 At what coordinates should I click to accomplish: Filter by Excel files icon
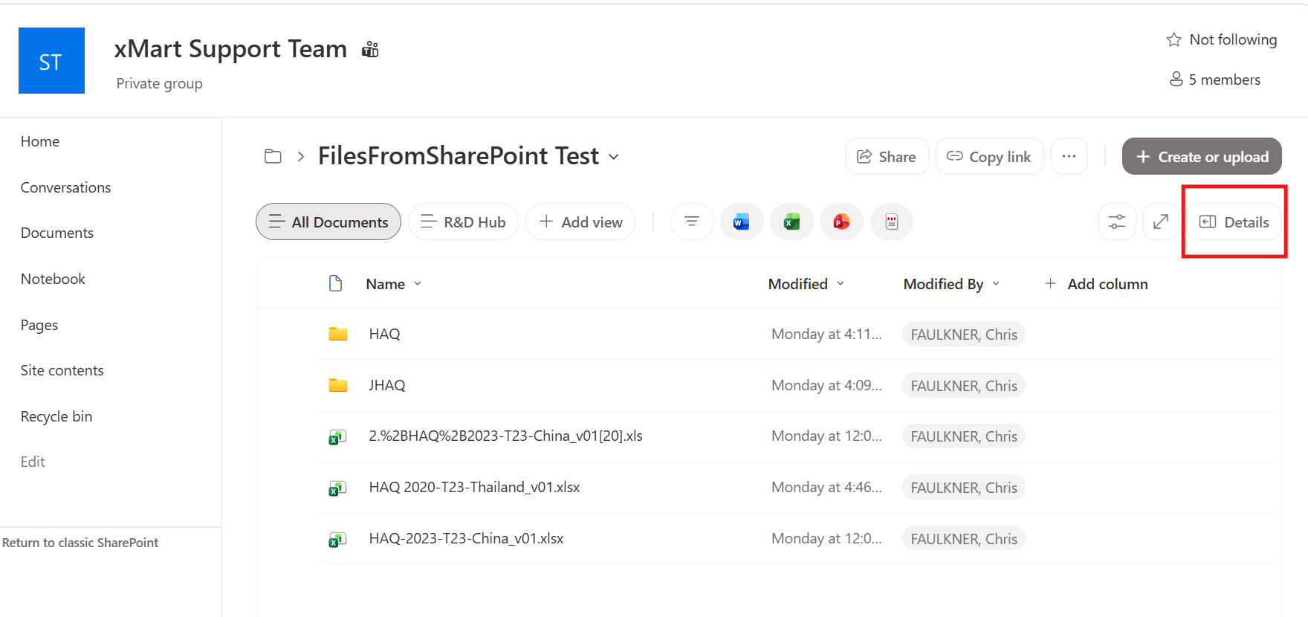(791, 222)
